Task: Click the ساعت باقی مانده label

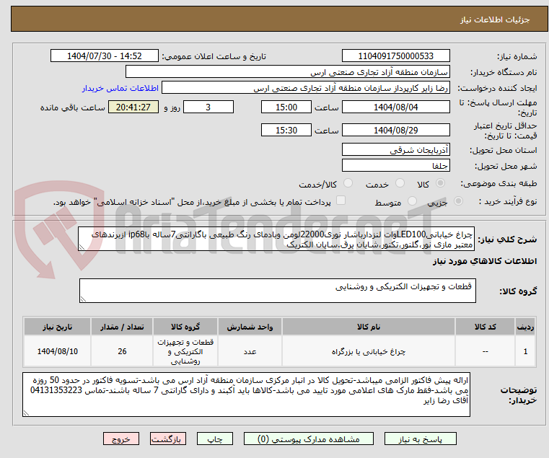Action: [x=72, y=107]
